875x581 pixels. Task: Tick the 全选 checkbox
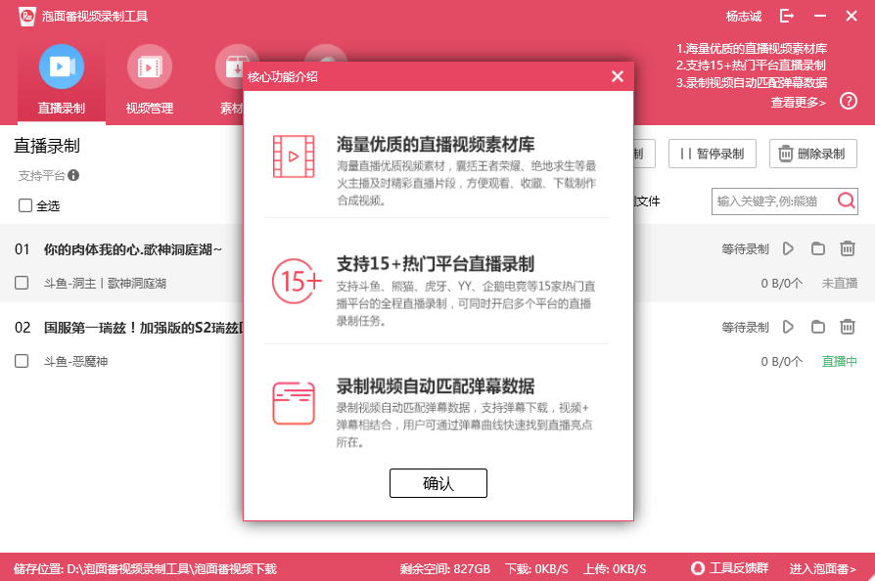click(x=25, y=205)
